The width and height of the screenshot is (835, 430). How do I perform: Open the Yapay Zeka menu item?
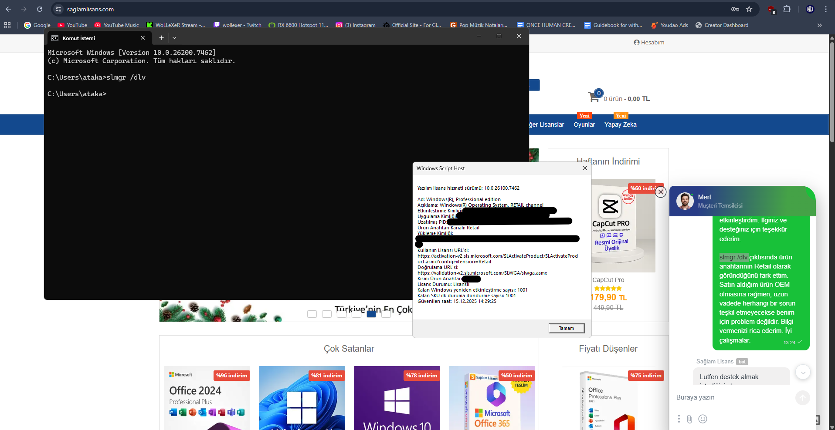pyautogui.click(x=620, y=124)
